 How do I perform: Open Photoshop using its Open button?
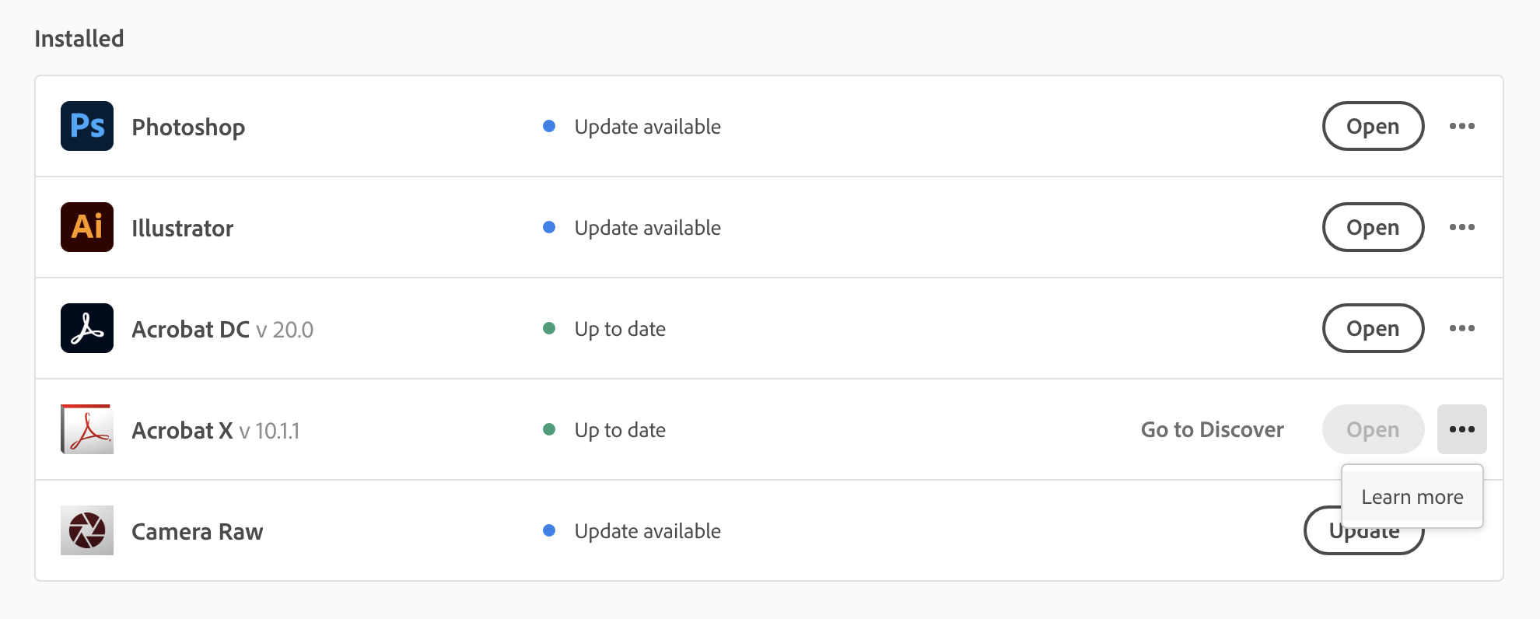pos(1373,126)
